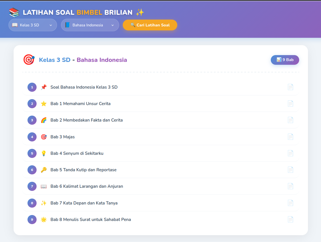
Task: Open Soal Bahasa Indonesia Kelas 3 SD
Action: (161, 87)
